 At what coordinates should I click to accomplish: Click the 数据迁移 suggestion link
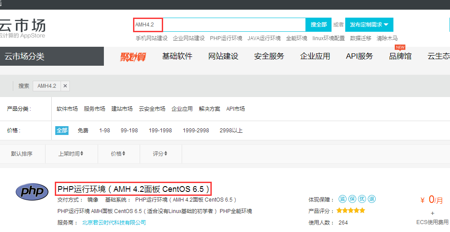pyautogui.click(x=360, y=38)
